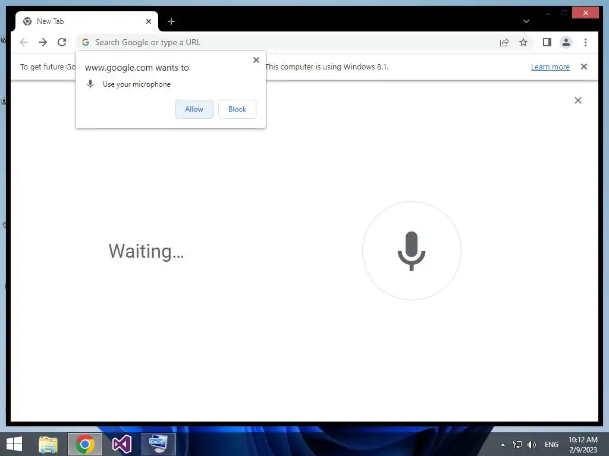Open the side panel icon
This screenshot has width=609, height=456.
point(547,42)
